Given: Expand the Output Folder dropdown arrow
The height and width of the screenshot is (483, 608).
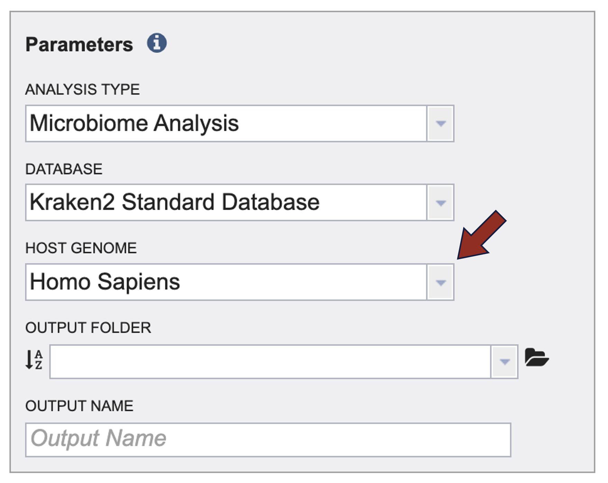Looking at the screenshot, I should tap(505, 362).
